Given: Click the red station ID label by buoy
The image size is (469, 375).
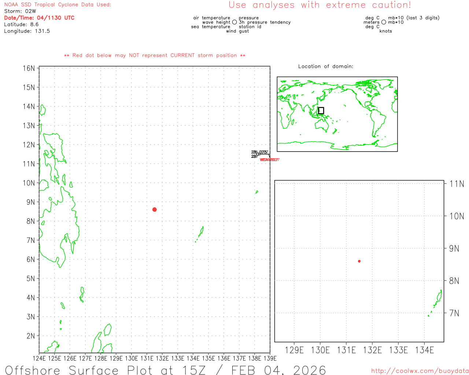Looking at the screenshot, I should [269, 160].
